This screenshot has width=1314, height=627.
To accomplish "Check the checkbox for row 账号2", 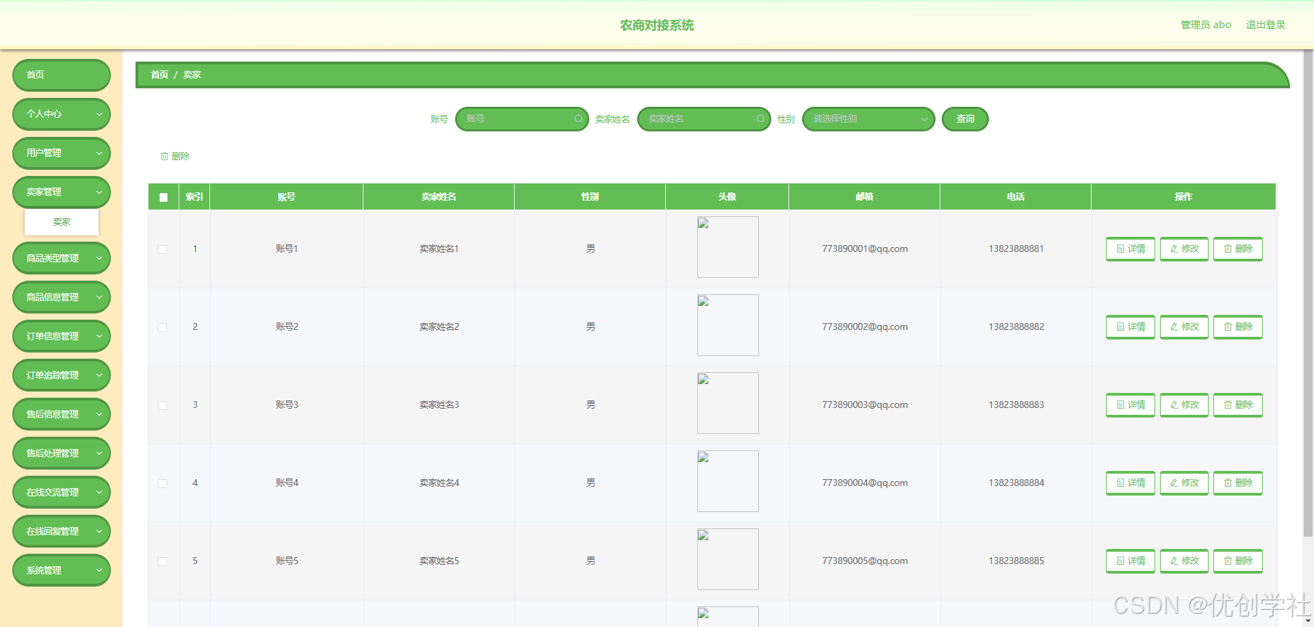I will coord(163,327).
